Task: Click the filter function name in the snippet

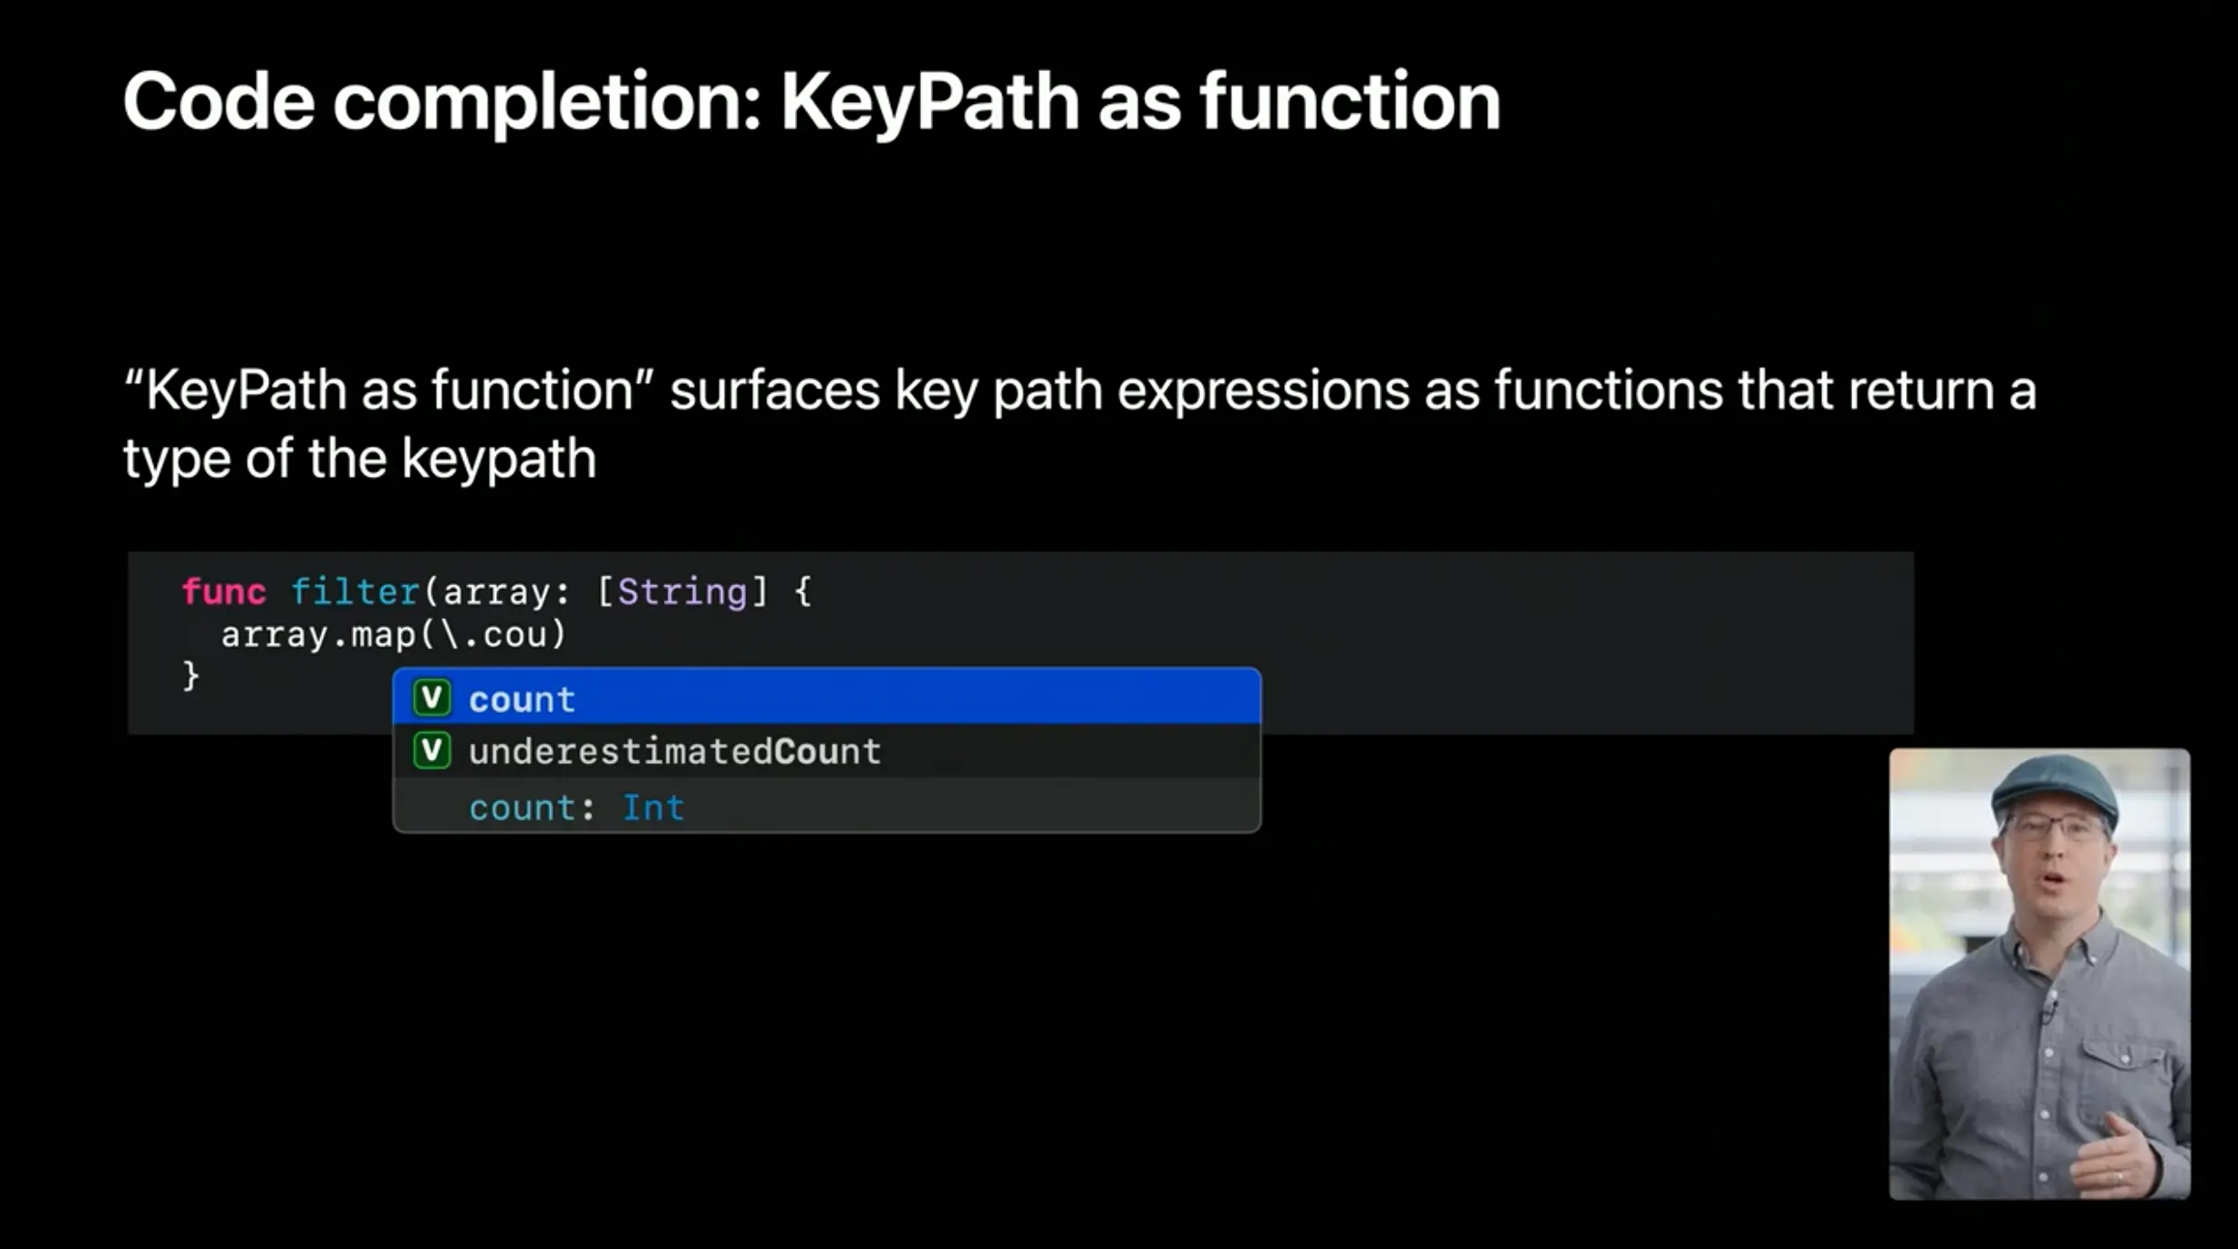Action: (354, 591)
